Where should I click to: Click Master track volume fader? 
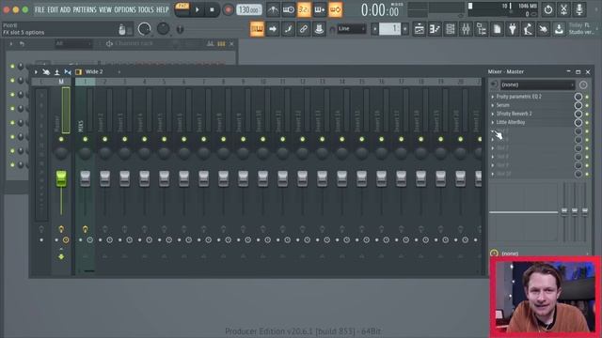[61, 178]
